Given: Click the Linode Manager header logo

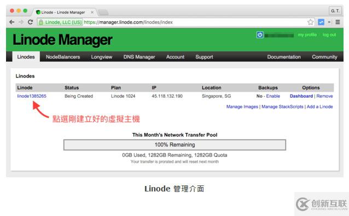Looking at the screenshot, I should coord(62,40).
